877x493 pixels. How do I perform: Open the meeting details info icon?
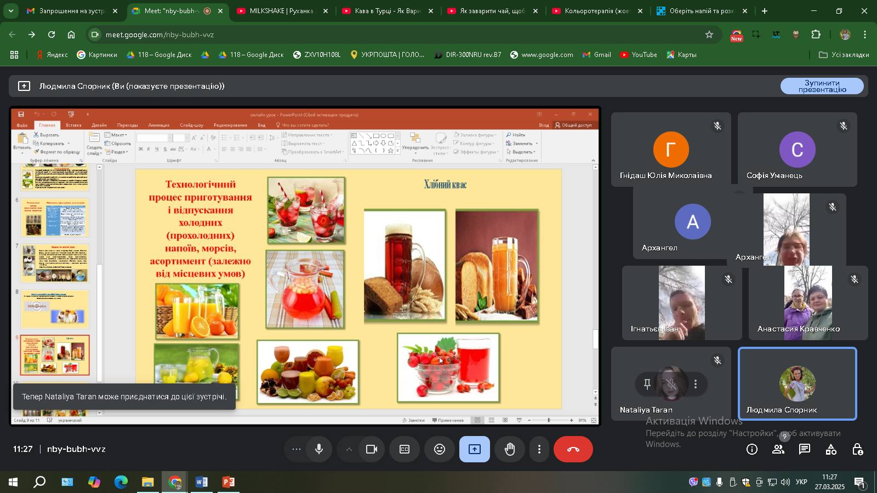pyautogui.click(x=752, y=450)
